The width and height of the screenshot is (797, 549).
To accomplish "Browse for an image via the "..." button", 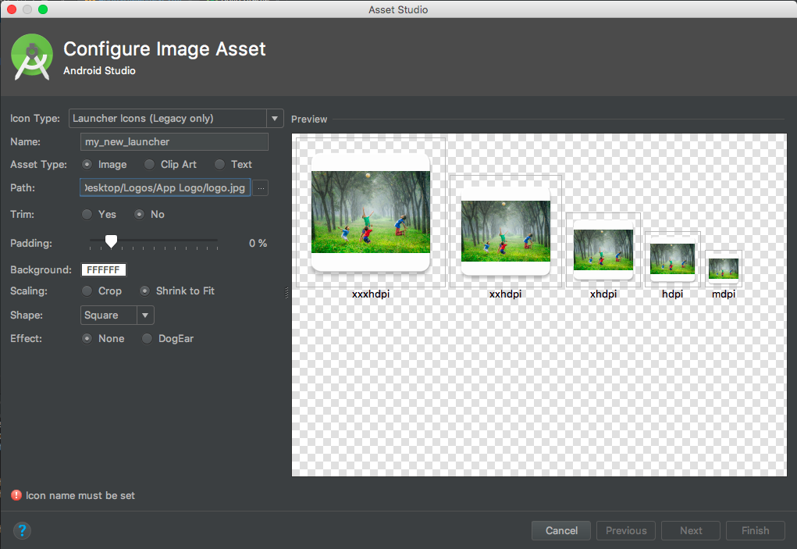I will 260,187.
